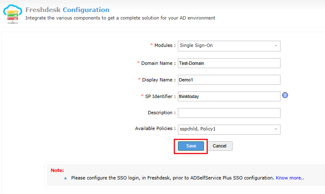Click the red Note heading

click(x=57, y=170)
